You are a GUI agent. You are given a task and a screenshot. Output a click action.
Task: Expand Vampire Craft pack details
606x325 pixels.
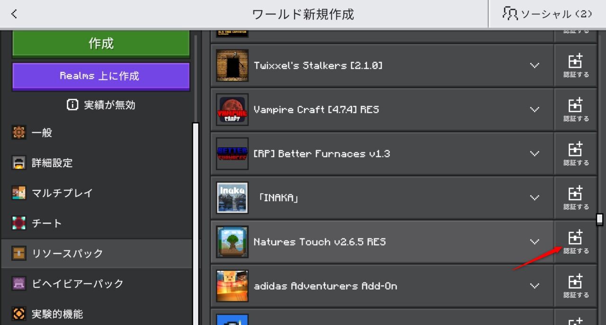pos(535,110)
